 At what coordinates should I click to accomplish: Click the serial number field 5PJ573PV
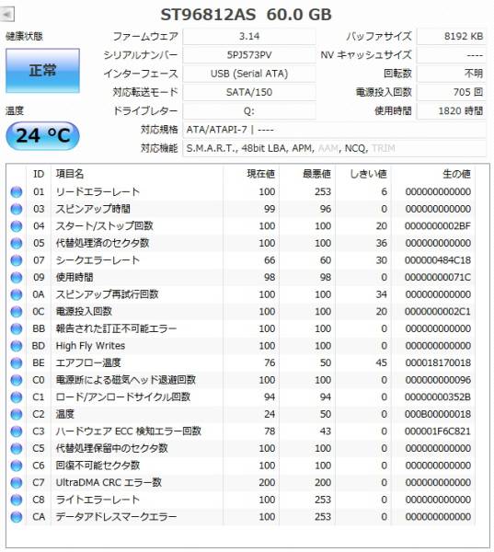[x=249, y=55]
